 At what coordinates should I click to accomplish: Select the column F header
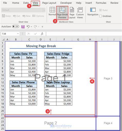pos(64,39)
